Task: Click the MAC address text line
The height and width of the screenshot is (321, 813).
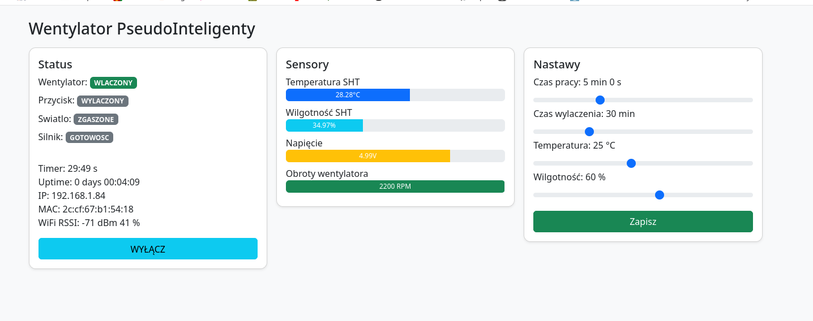Action: point(85,209)
